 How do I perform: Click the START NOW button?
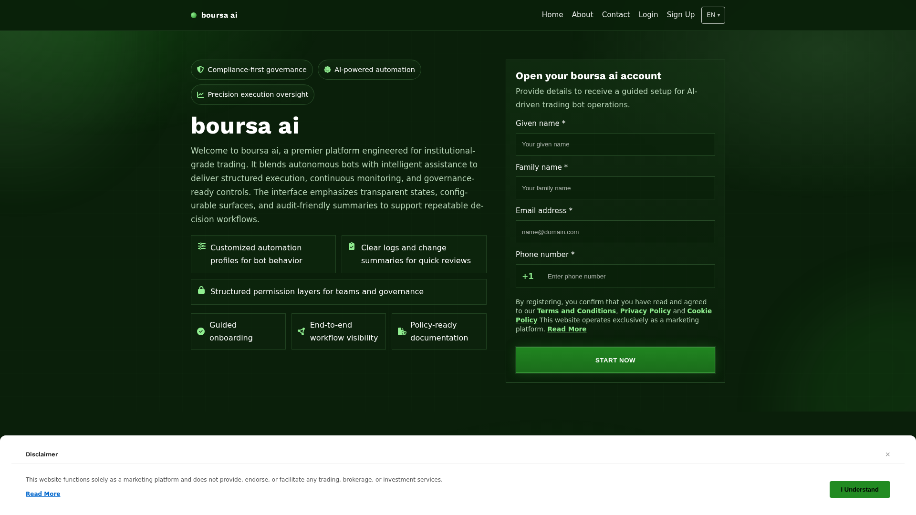615,360
